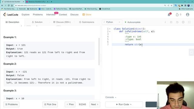Open the browser side panel icon
Screen dimensions: 194x109
[x=185, y=5]
